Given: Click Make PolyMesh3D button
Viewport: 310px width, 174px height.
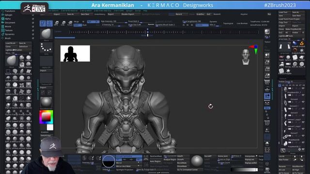Looking at the screenshot, I should pyautogui.click(x=295, y=29).
